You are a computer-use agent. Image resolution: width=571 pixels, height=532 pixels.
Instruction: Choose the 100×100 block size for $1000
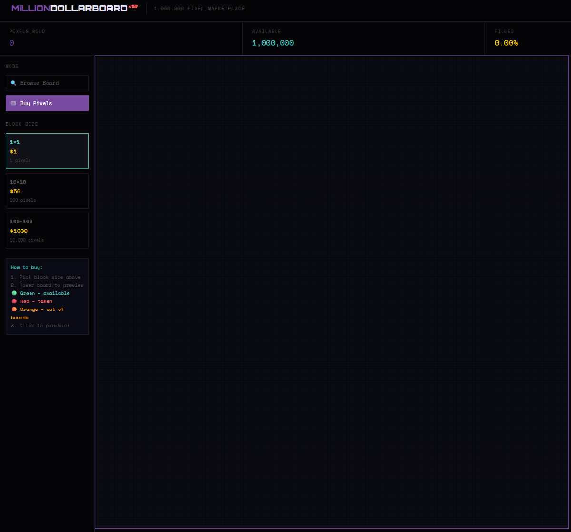(x=47, y=231)
